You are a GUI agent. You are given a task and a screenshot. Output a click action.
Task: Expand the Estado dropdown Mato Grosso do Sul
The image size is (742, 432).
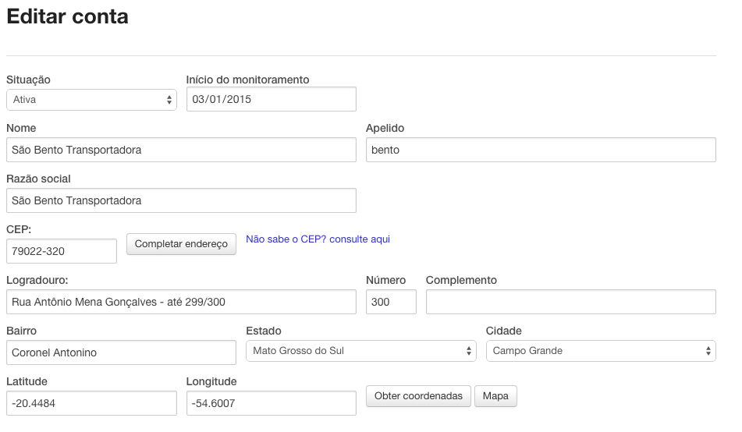click(x=361, y=351)
